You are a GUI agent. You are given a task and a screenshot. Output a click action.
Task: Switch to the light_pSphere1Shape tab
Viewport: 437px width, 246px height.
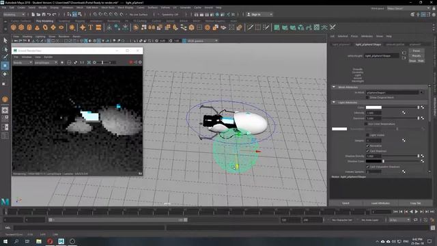click(x=368, y=44)
